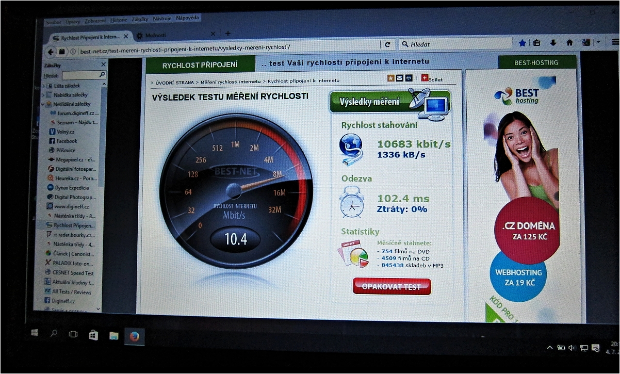Image resolution: width=620 pixels, height=374 pixels.
Task: Click the red Sdílet share icon
Action: coord(425,78)
